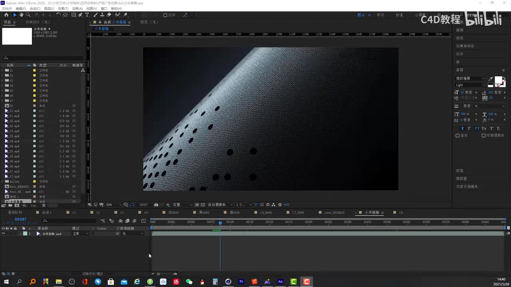The width and height of the screenshot is (511, 287).
Task: Toggle the 对齐 snapping checkbox
Action: point(165,15)
